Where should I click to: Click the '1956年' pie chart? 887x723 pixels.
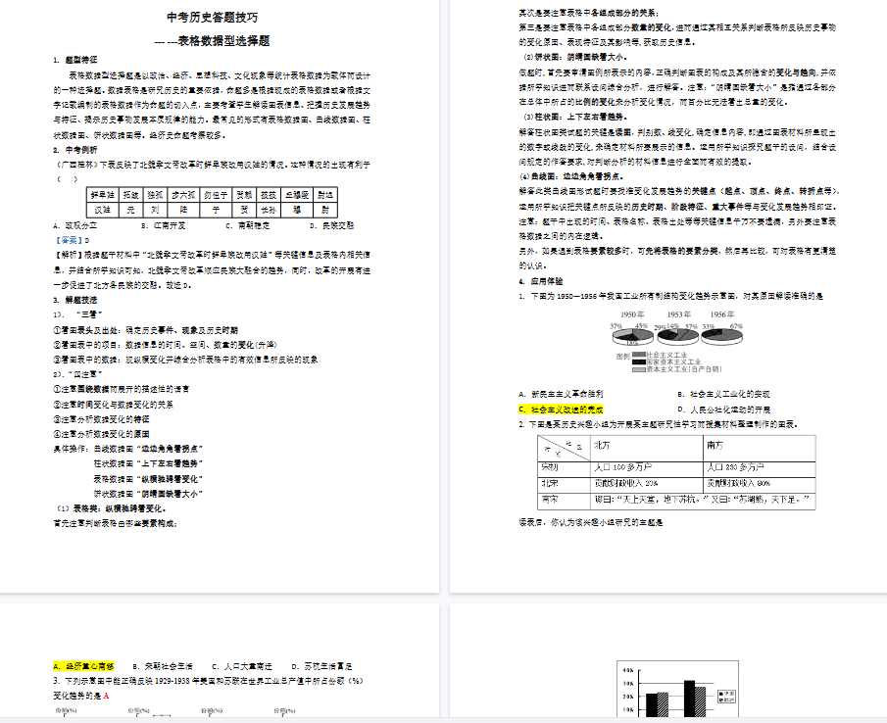[x=721, y=336]
